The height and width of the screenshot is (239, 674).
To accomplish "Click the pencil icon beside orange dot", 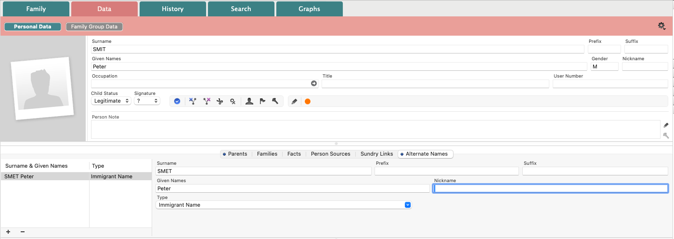I will [x=294, y=101].
